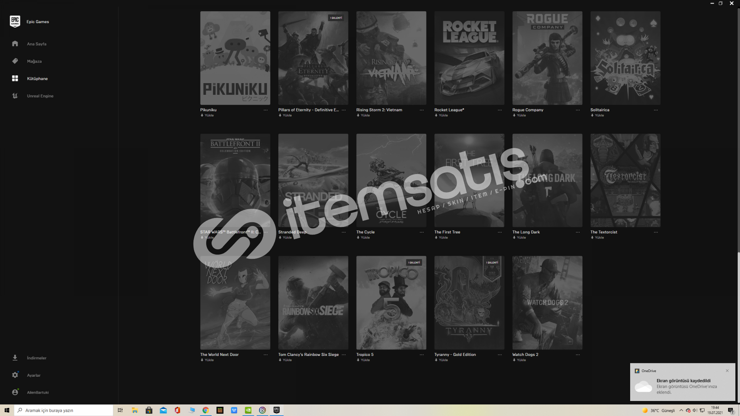Screen dimensions: 740x416
Task: Open Microsoft Store from taskbar
Action: coord(149,410)
